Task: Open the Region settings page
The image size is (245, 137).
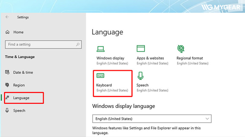Action: point(19,85)
